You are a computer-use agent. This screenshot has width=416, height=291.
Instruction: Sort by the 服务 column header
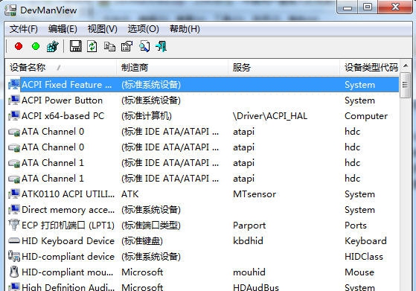284,68
